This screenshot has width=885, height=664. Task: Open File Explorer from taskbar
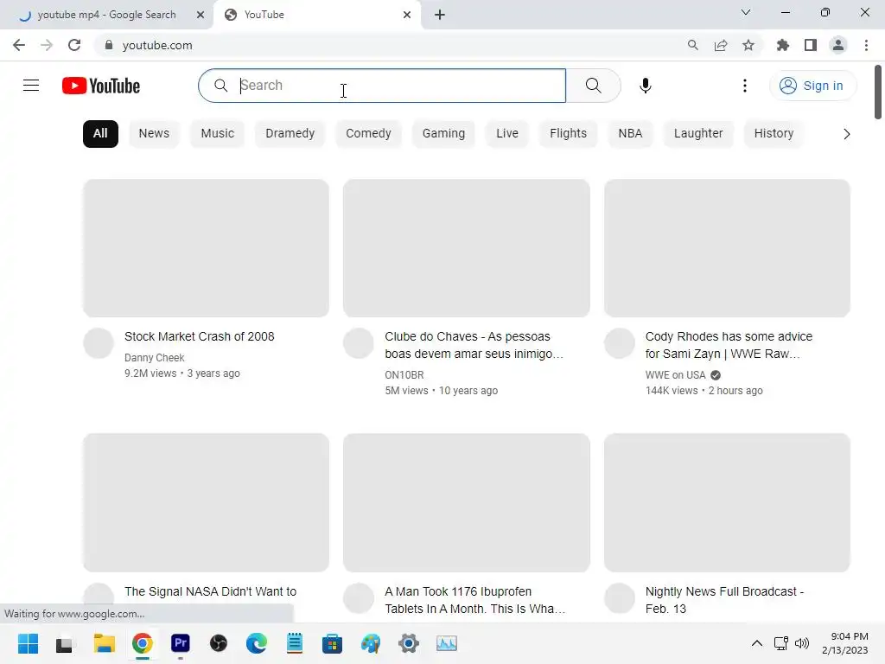point(105,643)
